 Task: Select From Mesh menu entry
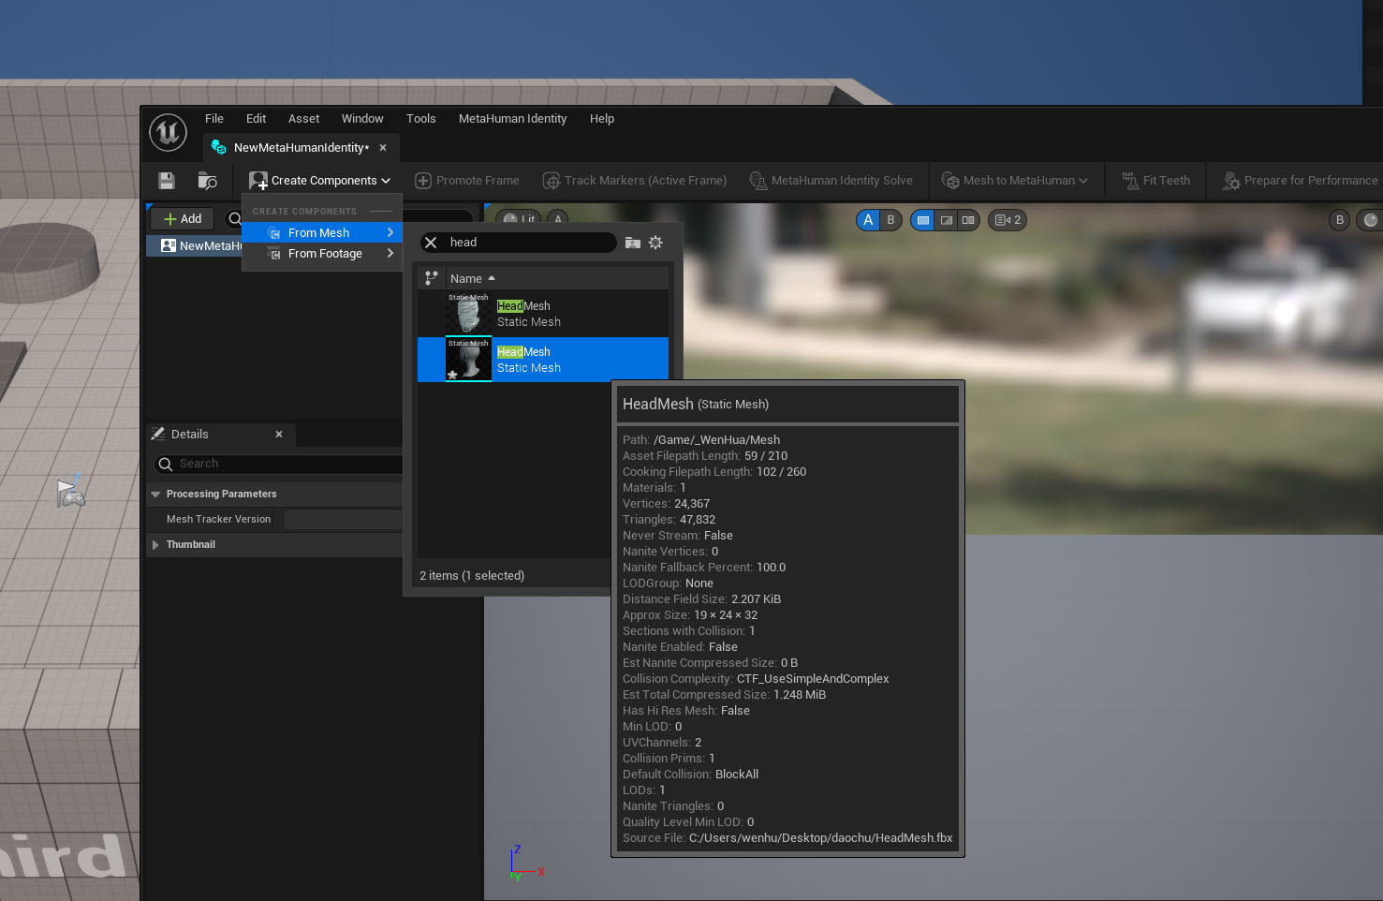(322, 232)
